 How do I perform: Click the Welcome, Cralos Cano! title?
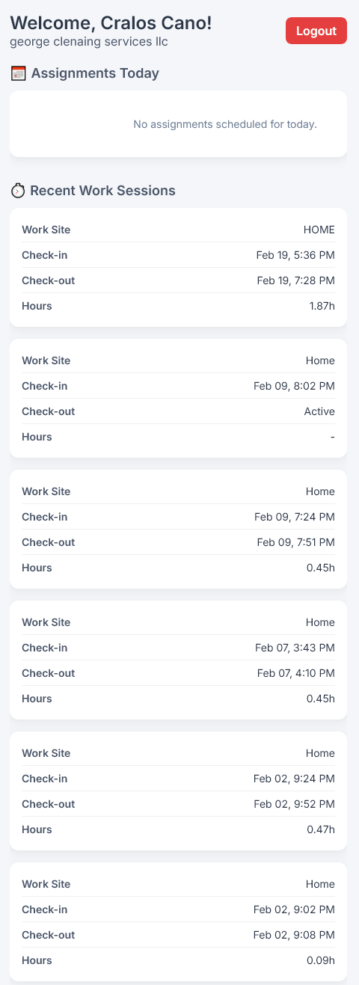tap(111, 23)
